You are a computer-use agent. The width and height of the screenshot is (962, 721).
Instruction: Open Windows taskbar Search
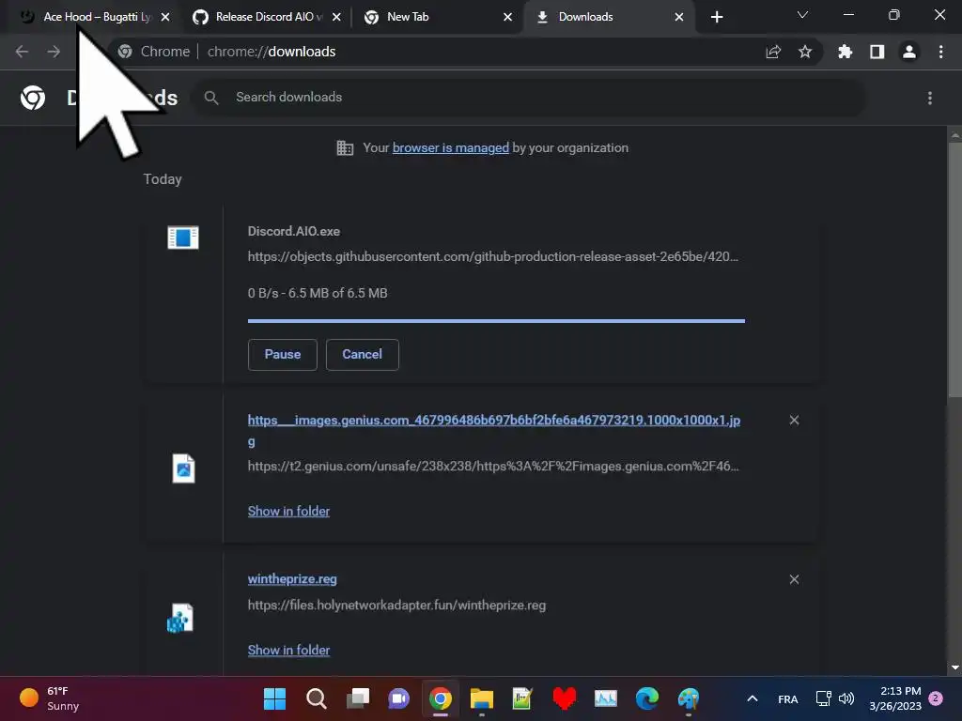316,698
